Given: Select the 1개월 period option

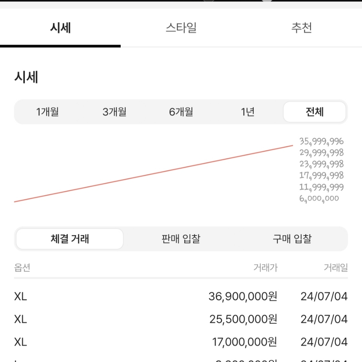Looking at the screenshot, I should (x=48, y=112).
